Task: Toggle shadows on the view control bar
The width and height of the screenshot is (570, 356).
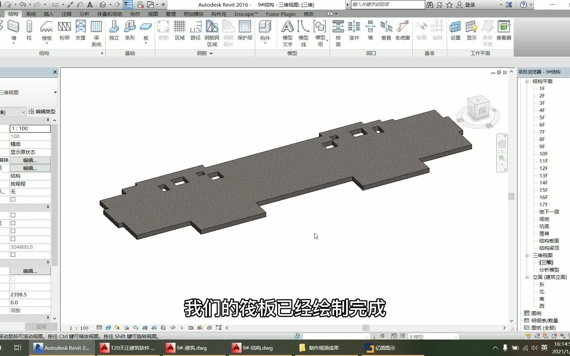Action: click(x=126, y=328)
